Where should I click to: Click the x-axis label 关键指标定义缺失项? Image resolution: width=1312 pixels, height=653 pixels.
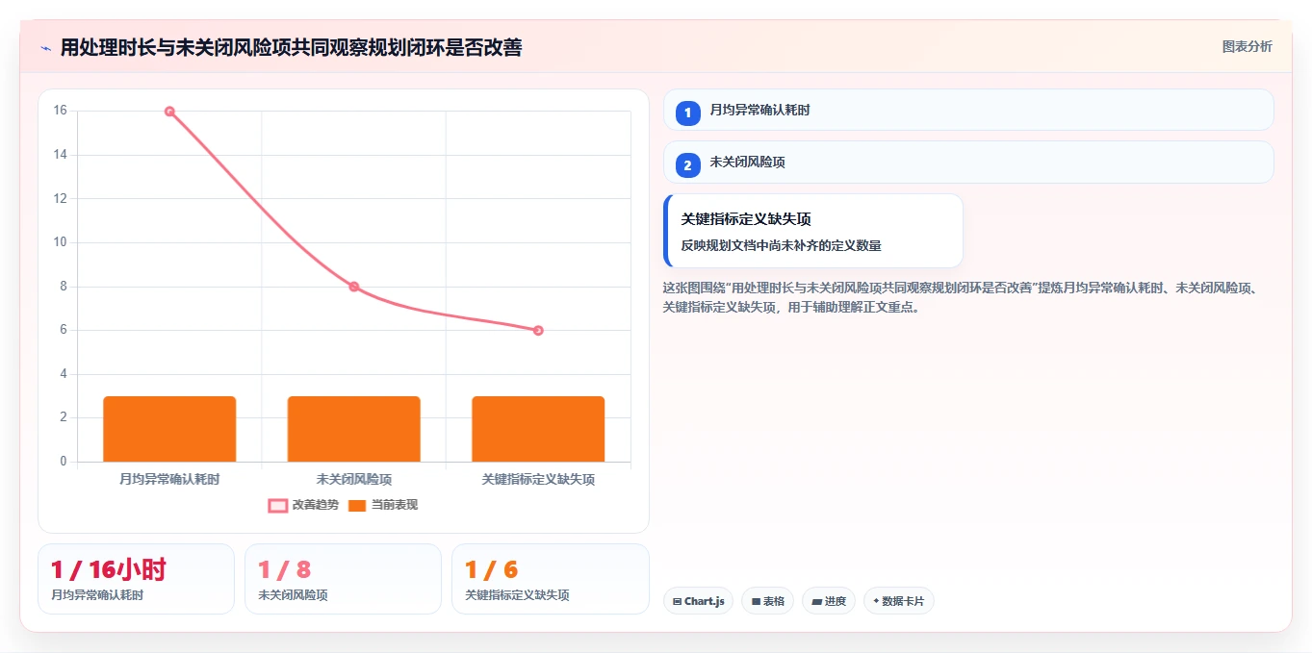click(x=538, y=479)
